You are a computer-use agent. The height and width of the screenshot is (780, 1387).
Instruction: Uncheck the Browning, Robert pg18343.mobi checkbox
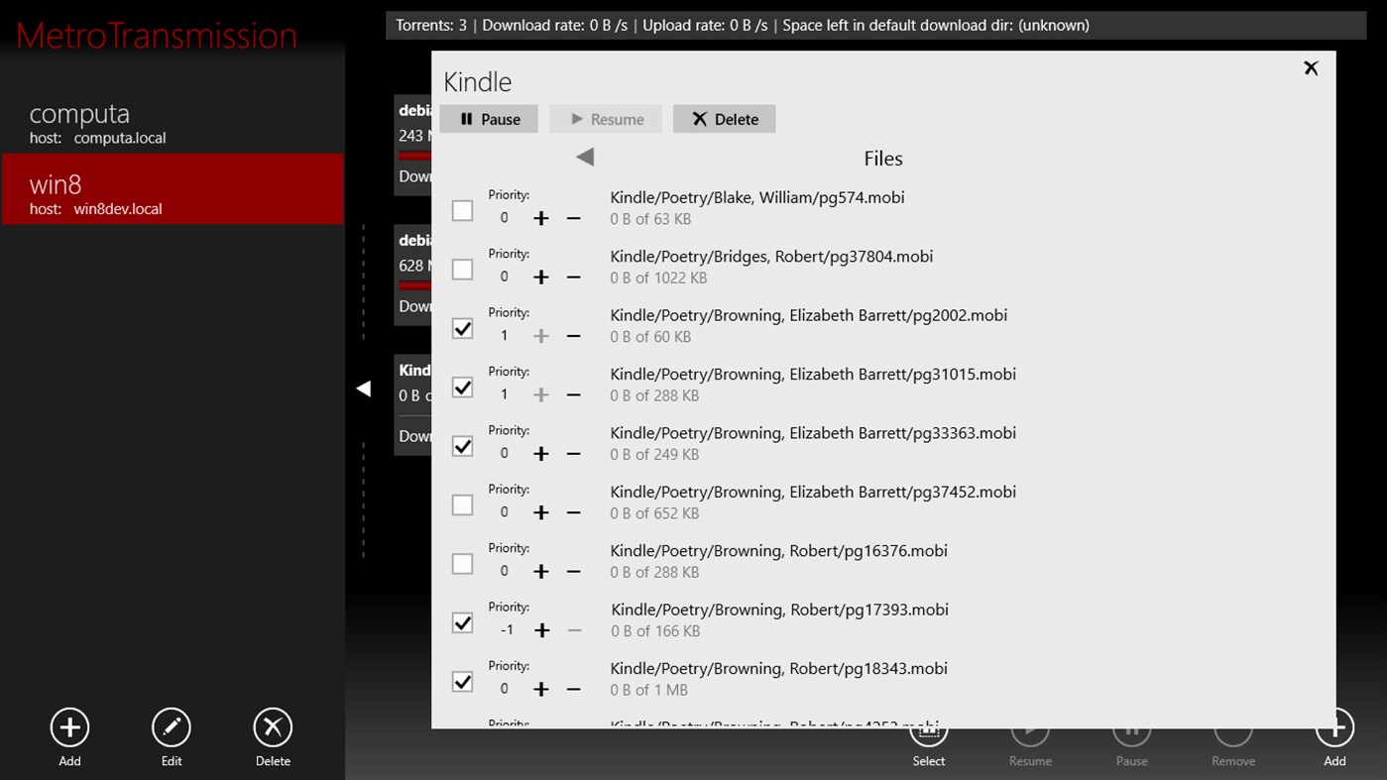click(x=462, y=682)
